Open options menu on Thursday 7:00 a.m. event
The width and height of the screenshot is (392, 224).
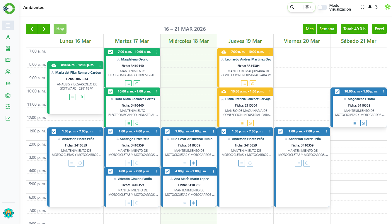pyautogui.click(x=270, y=52)
